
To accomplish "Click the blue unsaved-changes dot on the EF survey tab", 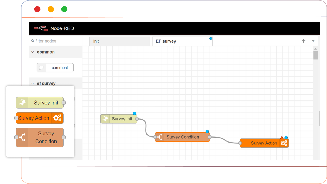I will click(x=210, y=38).
